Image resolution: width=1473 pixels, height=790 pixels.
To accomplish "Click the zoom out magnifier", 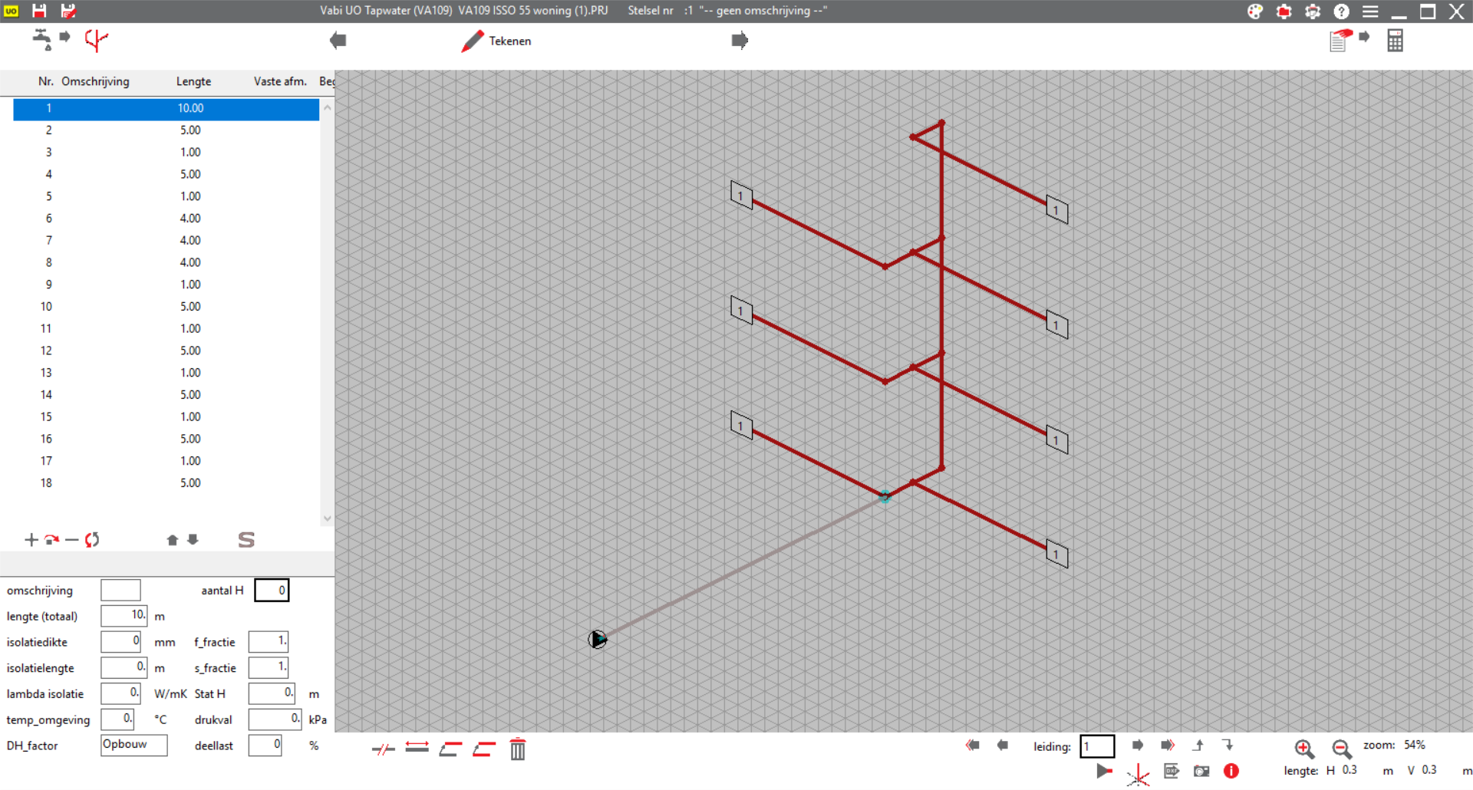I will pos(1341,748).
